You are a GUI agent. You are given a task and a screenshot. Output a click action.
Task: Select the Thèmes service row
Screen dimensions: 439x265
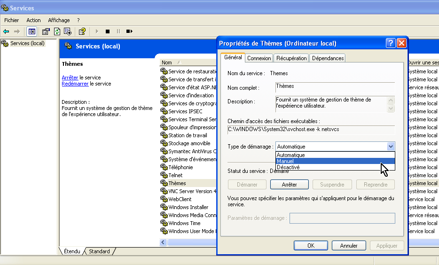[x=188, y=183]
